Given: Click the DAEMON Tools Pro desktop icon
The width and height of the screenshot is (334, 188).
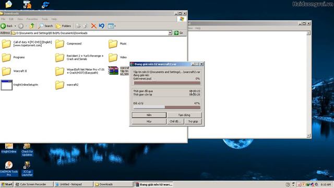Looking at the screenshot, I should pyautogui.click(x=9, y=169).
